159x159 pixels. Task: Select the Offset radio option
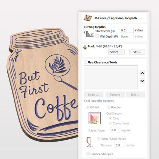87,107
